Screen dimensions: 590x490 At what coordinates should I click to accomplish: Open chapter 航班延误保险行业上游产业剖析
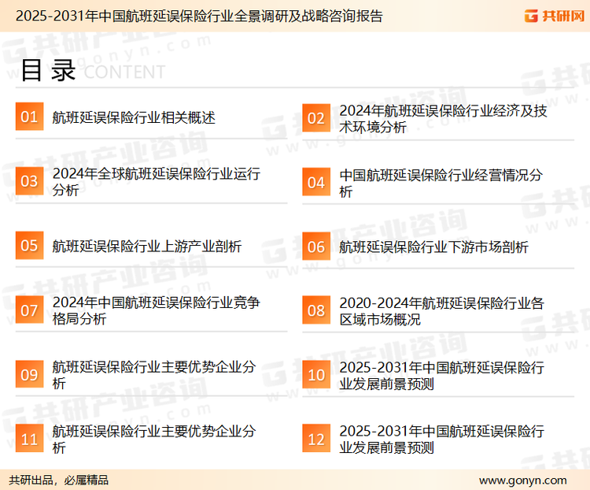point(147,246)
